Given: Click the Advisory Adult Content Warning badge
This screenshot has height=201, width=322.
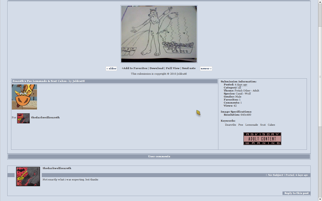Looking at the screenshot, I should (x=262, y=139).
